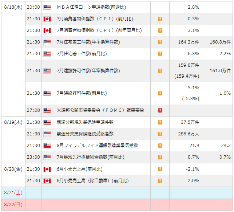234x212 pixels.
Task: Click the orange importance icon for 7月建設許可件数(前月比)
Action: [160, 93]
